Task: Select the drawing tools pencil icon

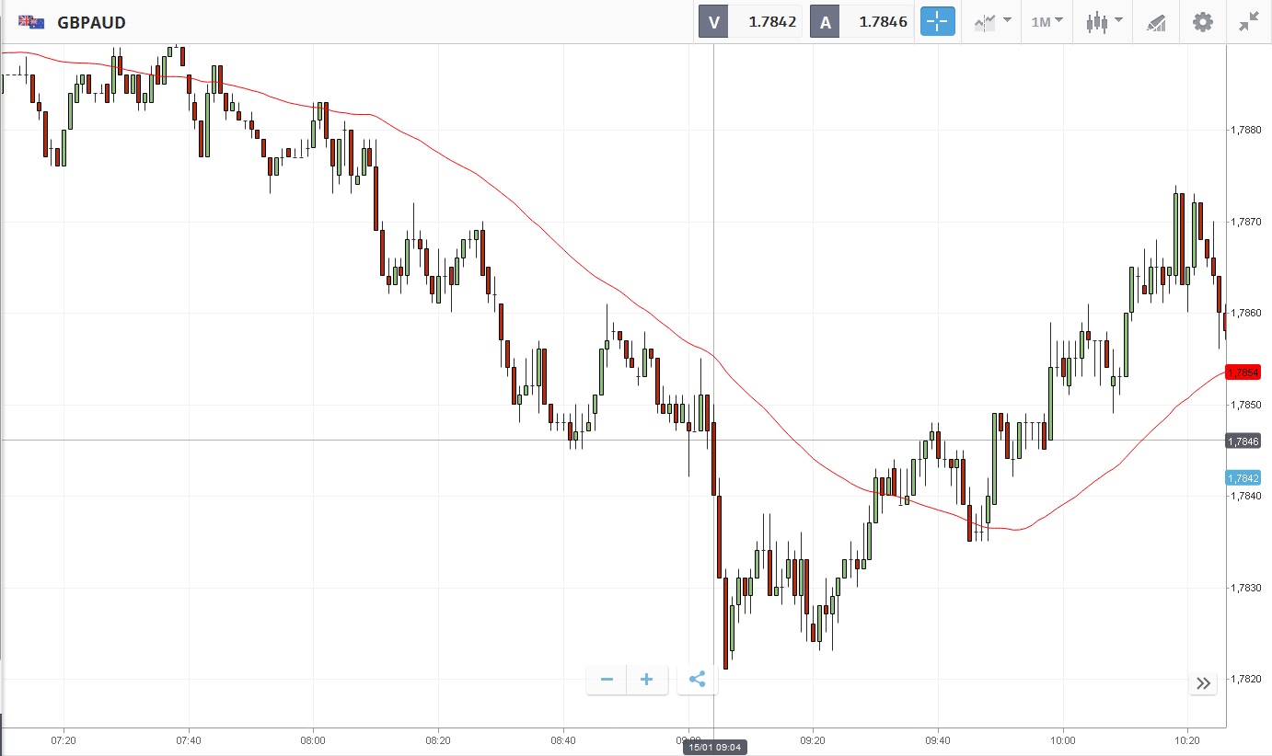Action: click(x=1156, y=22)
